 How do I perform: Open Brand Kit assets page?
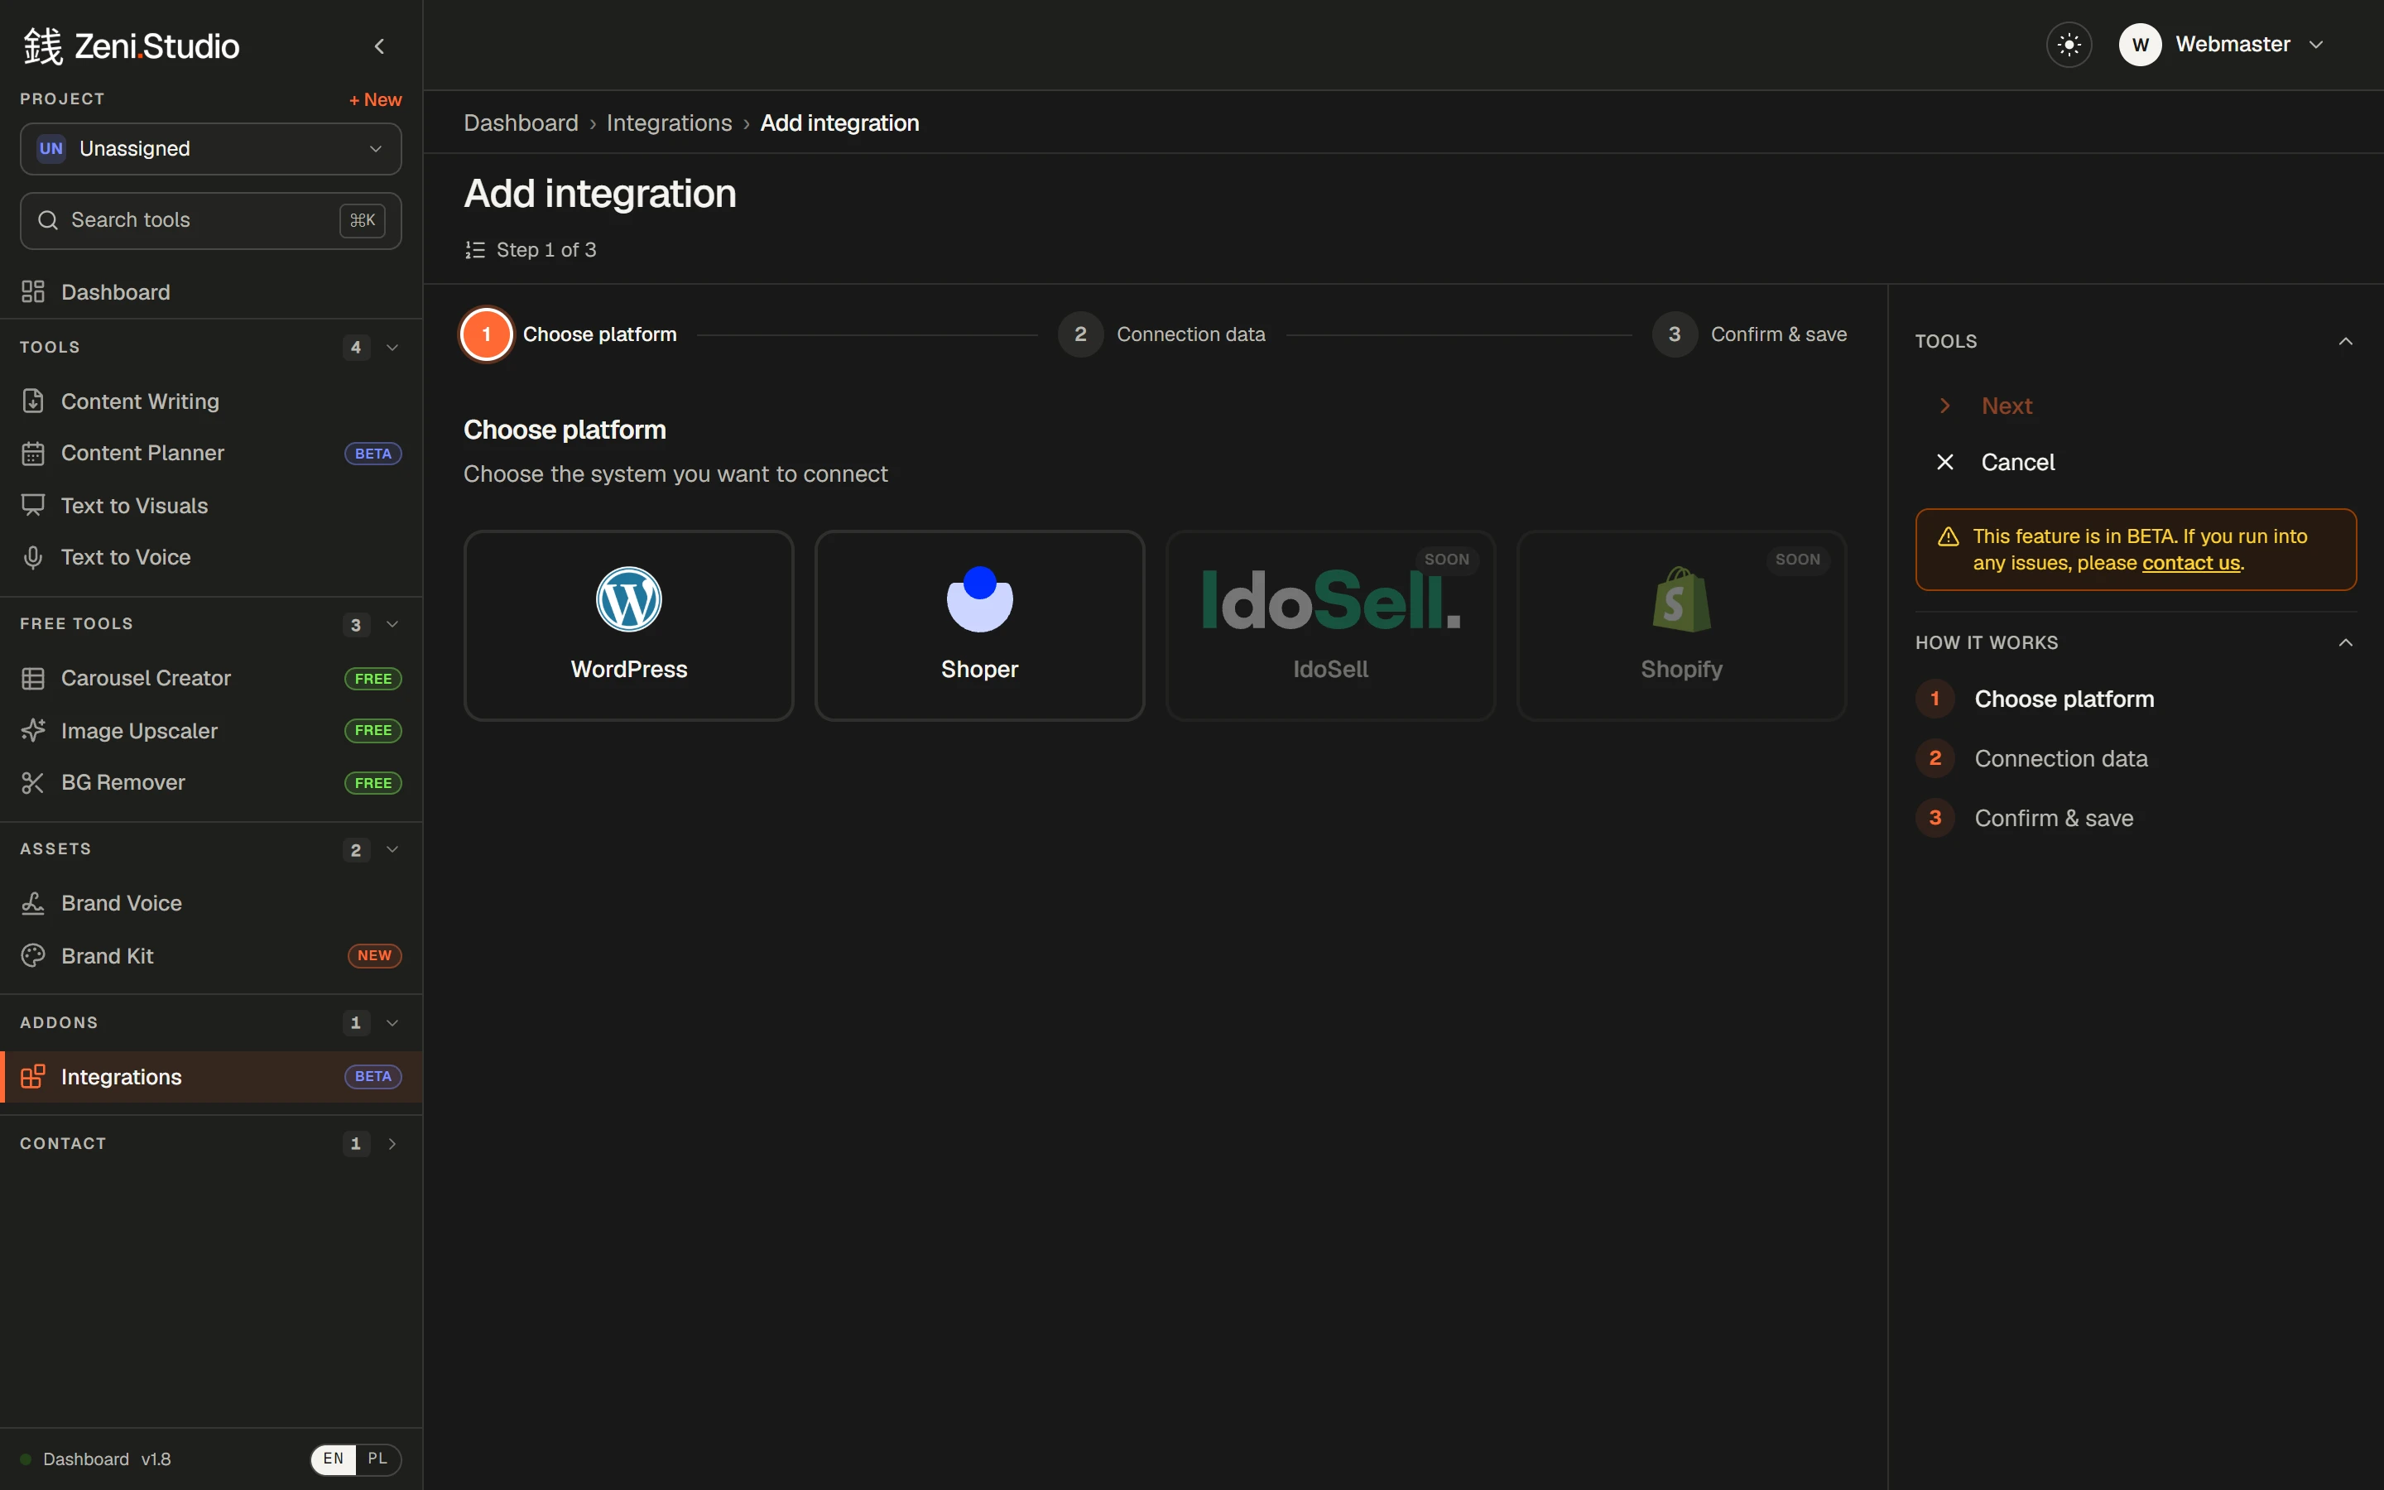click(x=211, y=956)
